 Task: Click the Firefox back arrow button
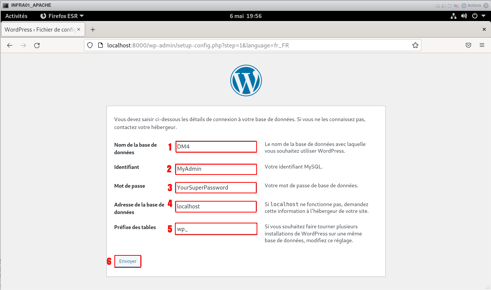tap(10, 46)
